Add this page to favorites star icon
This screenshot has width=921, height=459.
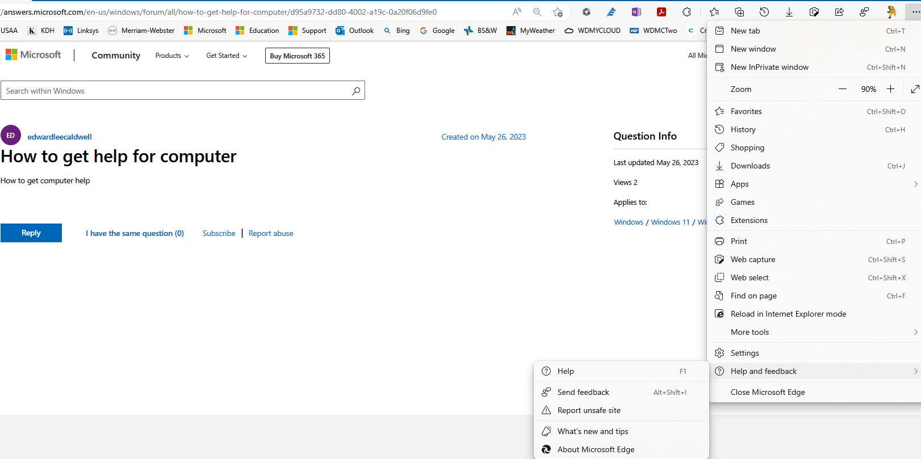tap(558, 12)
